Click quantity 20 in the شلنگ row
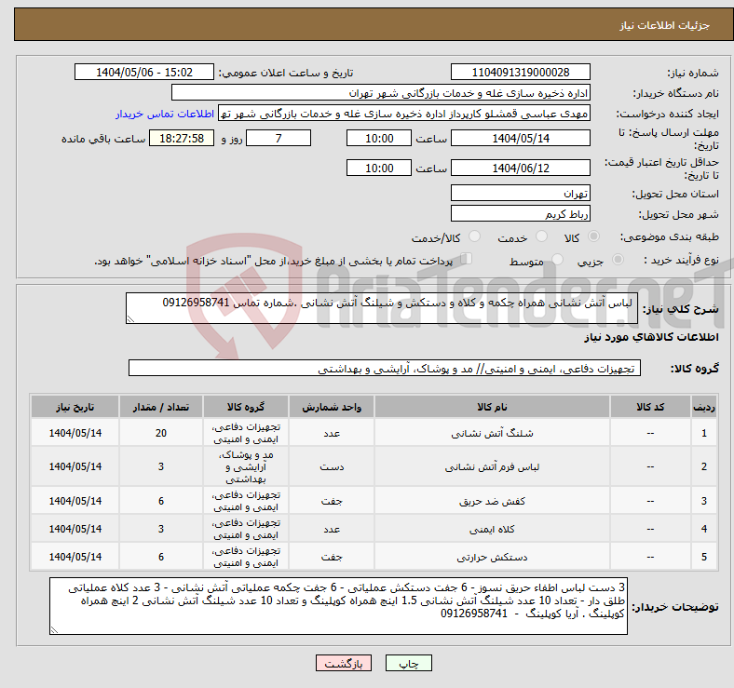This screenshot has width=734, height=688. coord(161,434)
